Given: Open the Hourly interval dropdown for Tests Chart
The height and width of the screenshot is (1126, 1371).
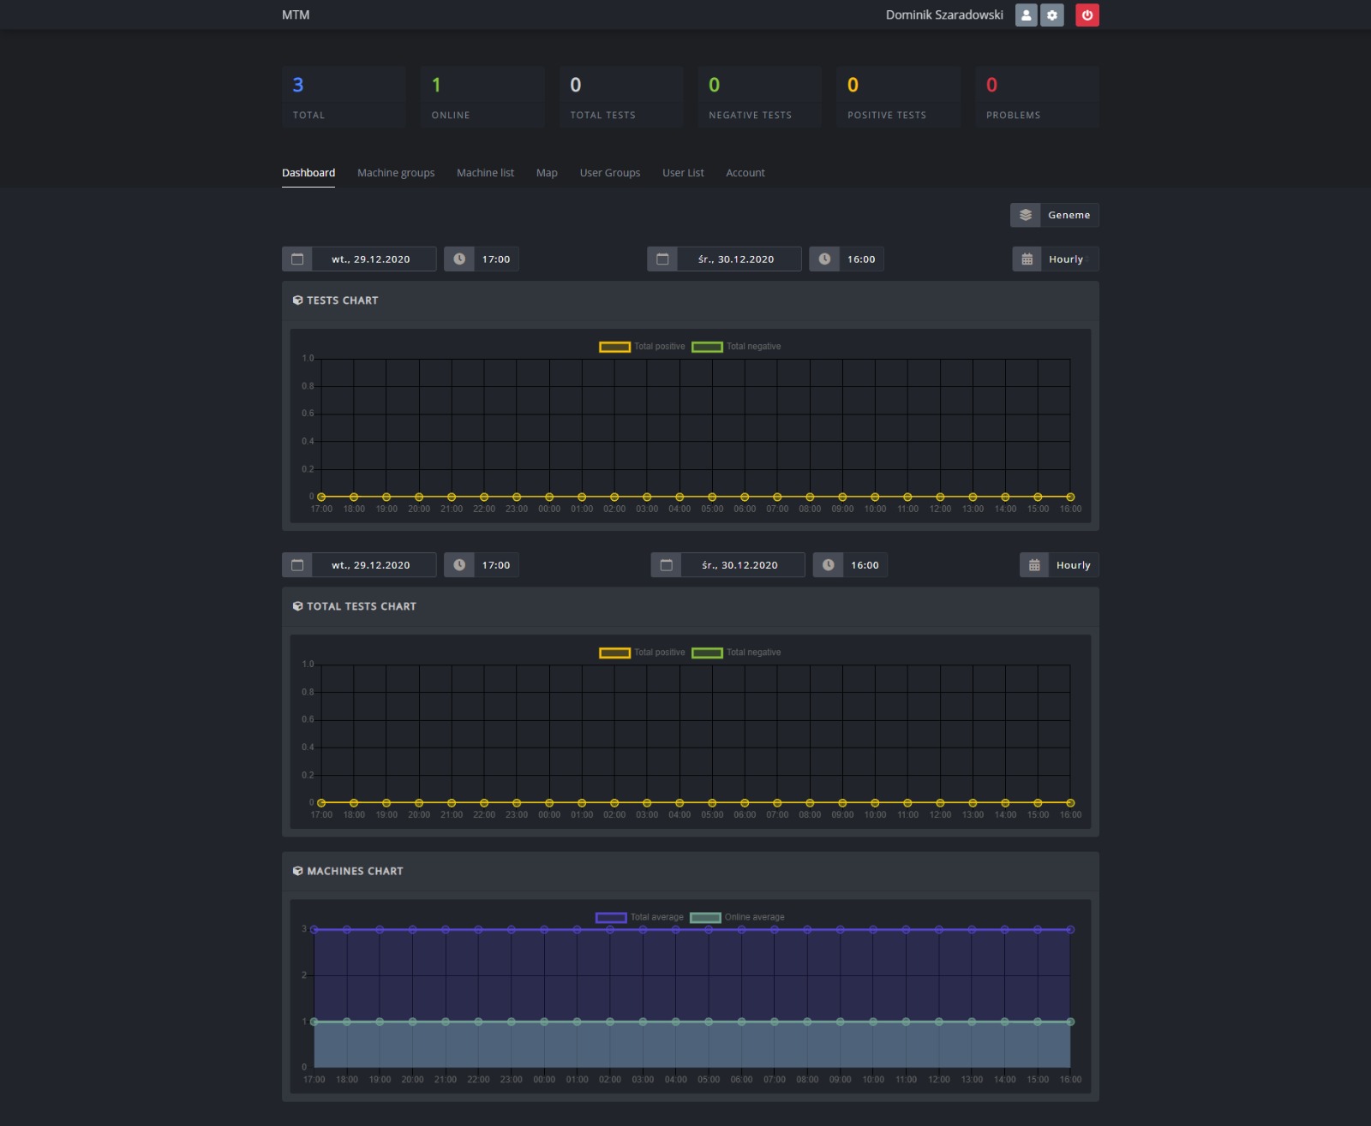Looking at the screenshot, I should (x=1065, y=259).
